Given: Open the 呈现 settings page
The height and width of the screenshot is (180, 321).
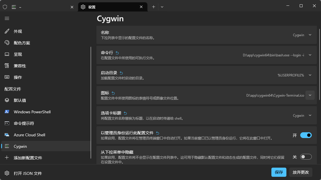Looking at the screenshot, I should (x=46, y=54).
